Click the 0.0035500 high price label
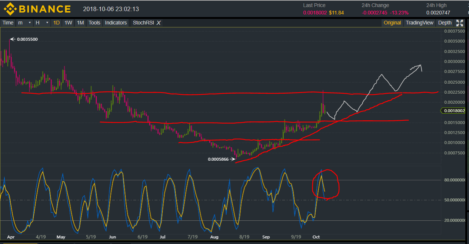469x244 pixels. point(27,39)
